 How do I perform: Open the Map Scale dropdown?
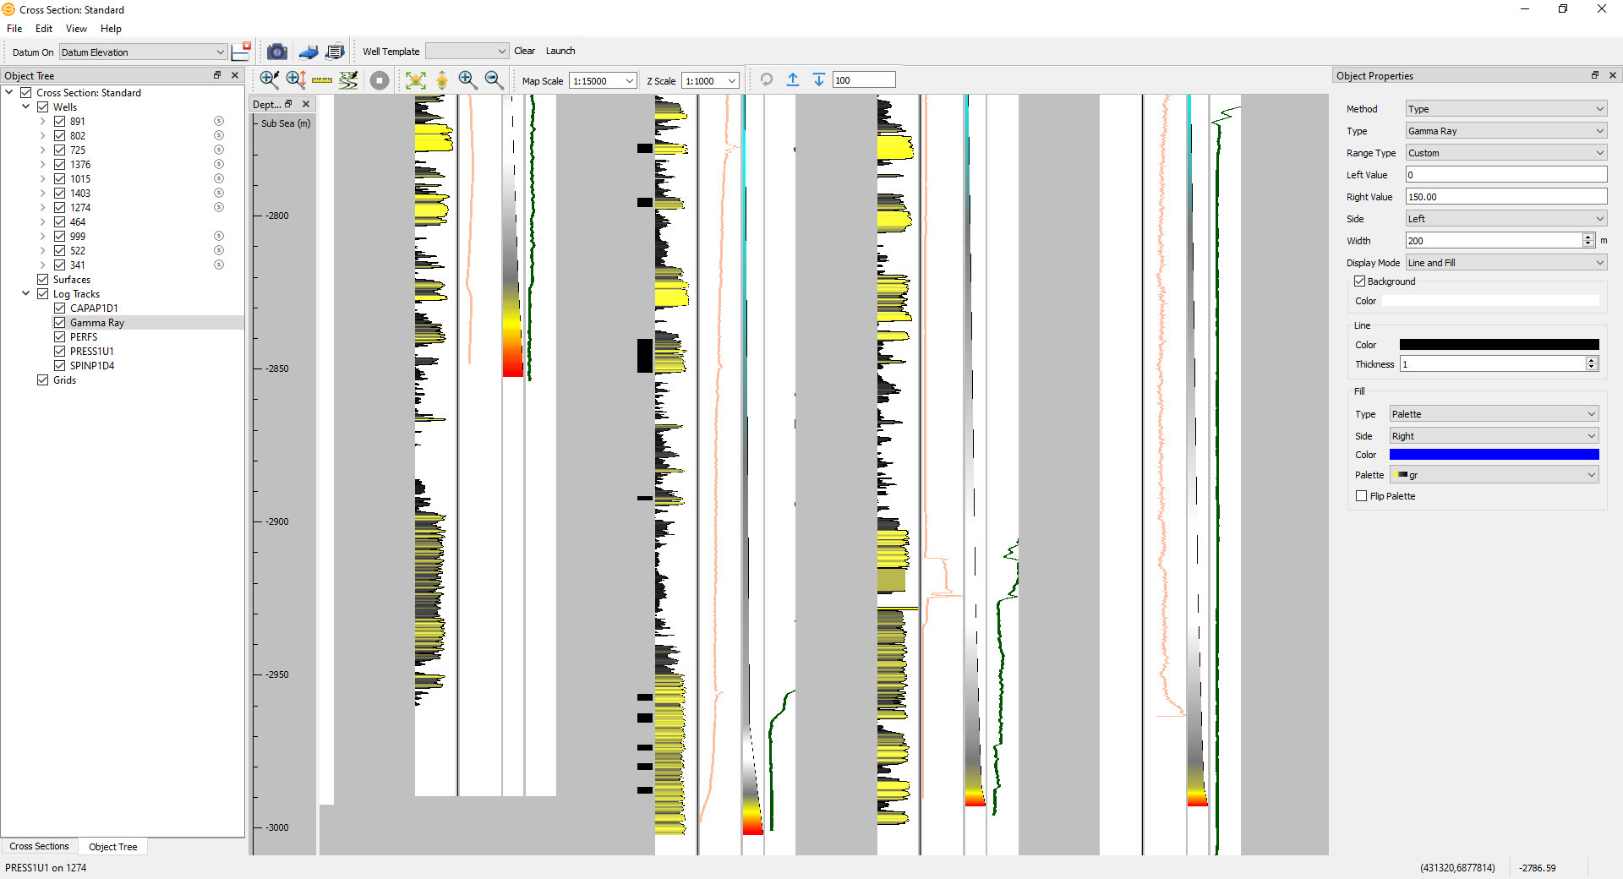pos(629,80)
